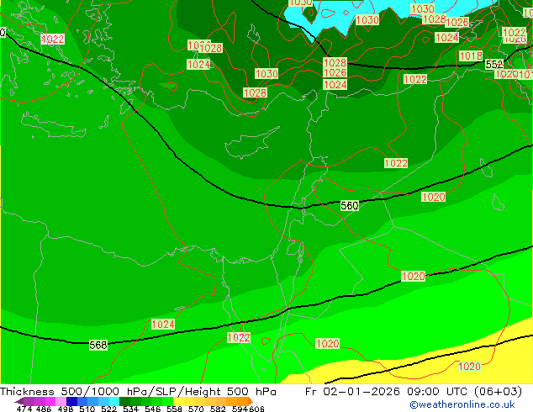The height and width of the screenshot is (412, 533).
Task: Click the 552 height contour label
Action: click(494, 64)
